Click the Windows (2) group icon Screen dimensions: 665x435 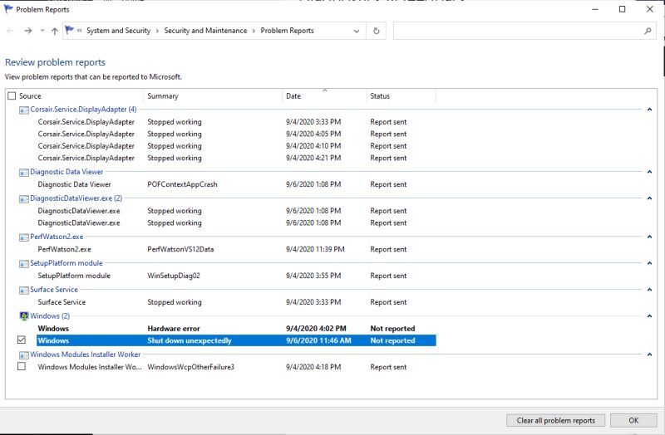24,316
